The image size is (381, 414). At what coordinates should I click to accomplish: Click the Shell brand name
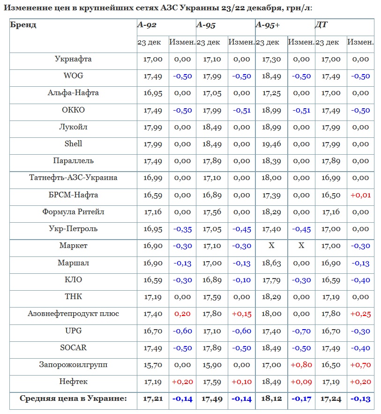(73, 144)
